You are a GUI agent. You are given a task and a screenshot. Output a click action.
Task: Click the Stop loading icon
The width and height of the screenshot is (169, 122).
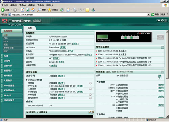coord(23,10)
